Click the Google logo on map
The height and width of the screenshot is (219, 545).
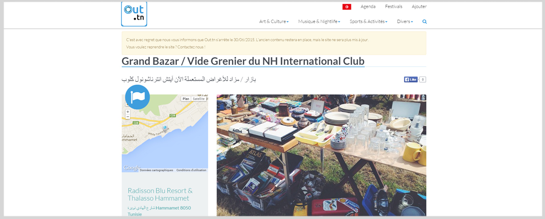click(x=131, y=168)
